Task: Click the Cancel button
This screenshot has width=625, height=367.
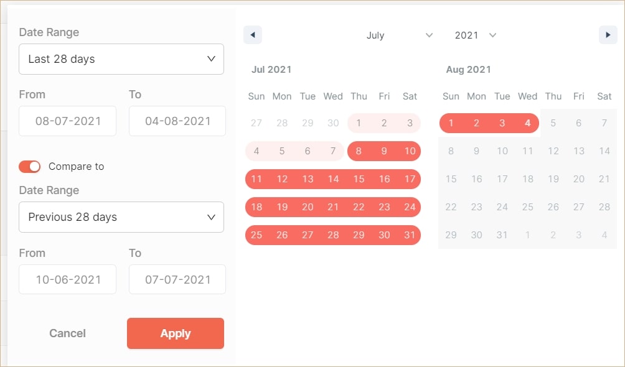Action: coord(67,333)
